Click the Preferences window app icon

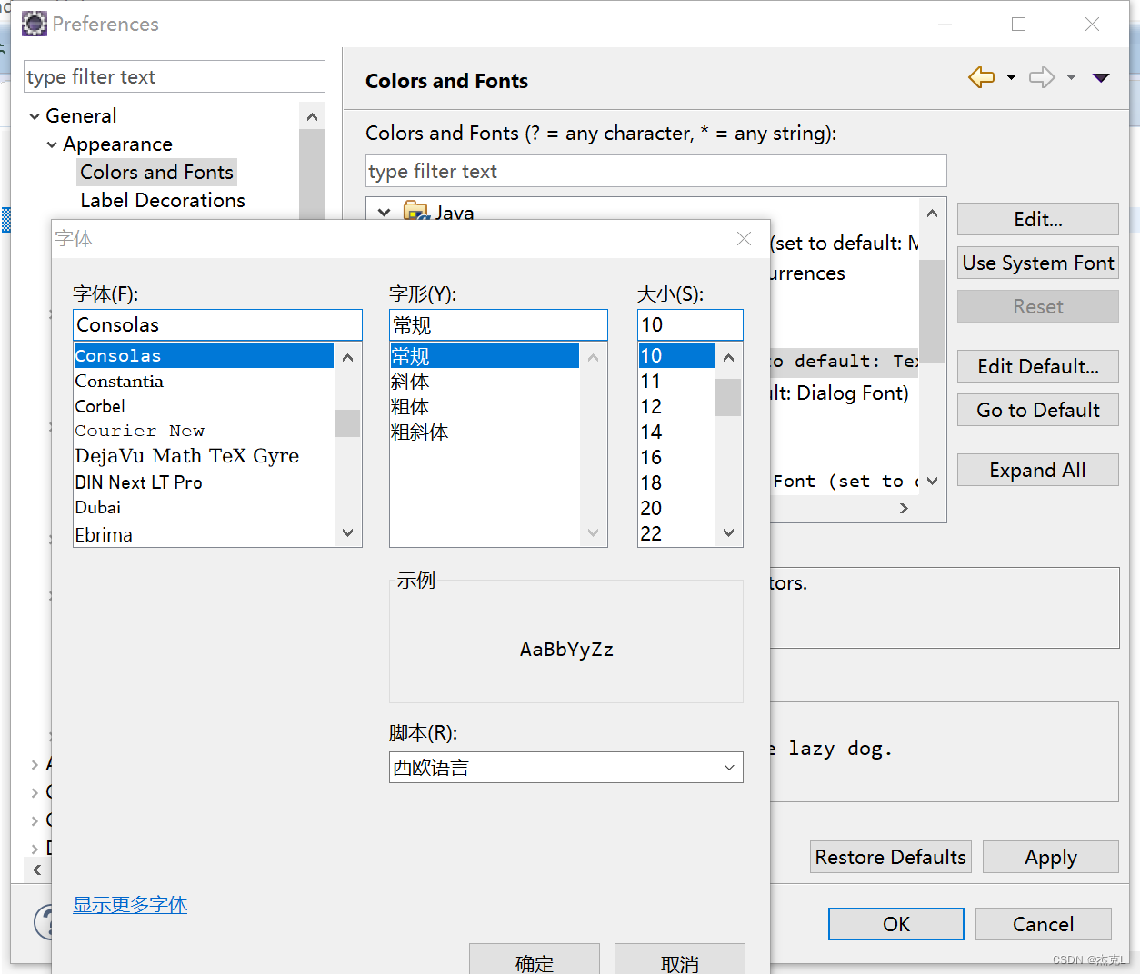point(35,24)
